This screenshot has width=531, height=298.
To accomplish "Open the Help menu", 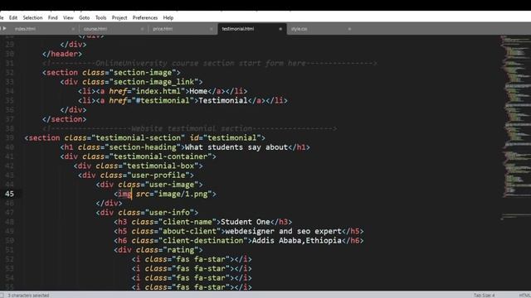I will [x=168, y=17].
